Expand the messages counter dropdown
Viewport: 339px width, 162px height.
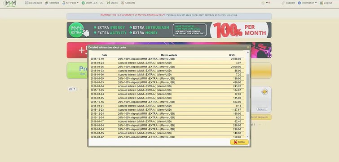point(268,3)
